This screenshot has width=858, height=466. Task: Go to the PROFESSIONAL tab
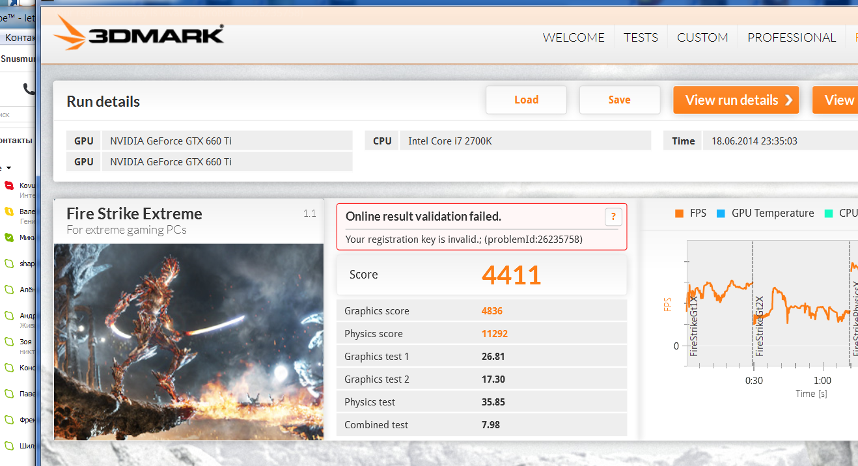tap(792, 38)
